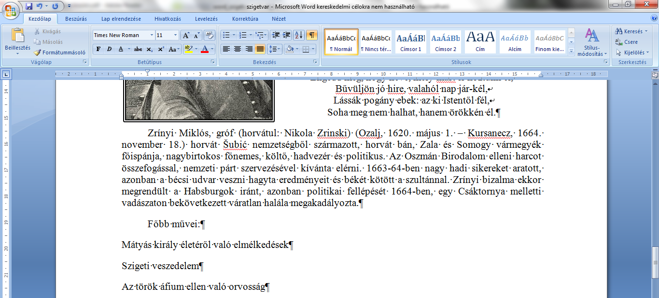Clear formatting with the eraser icon
Screen dimensions: 659x298
pyautogui.click(x=210, y=35)
